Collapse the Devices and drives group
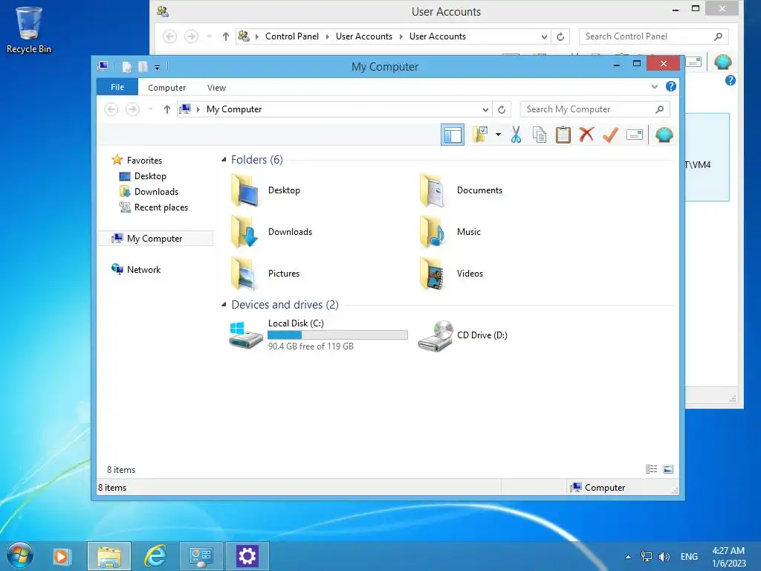The width and height of the screenshot is (761, 571). click(x=224, y=305)
